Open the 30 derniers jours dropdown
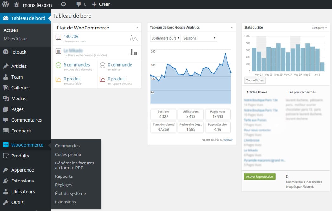This screenshot has width=332, height=211. (166, 38)
